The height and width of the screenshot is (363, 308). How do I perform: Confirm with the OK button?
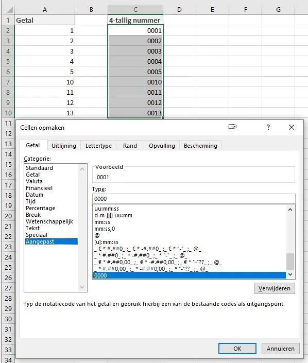click(237, 349)
